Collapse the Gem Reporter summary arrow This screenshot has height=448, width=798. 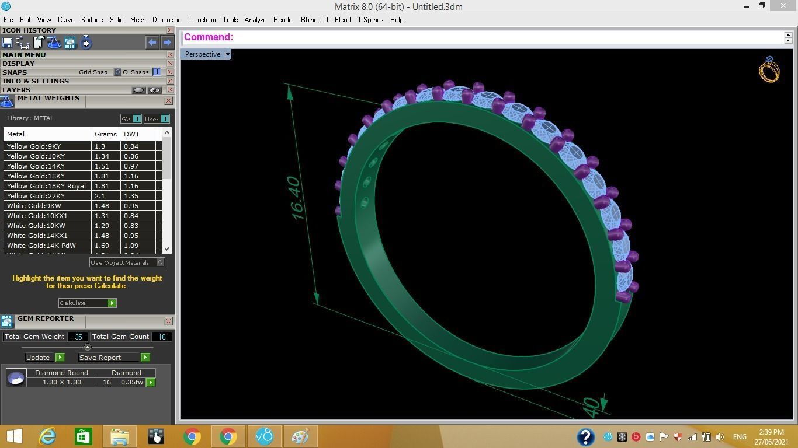pos(88,347)
